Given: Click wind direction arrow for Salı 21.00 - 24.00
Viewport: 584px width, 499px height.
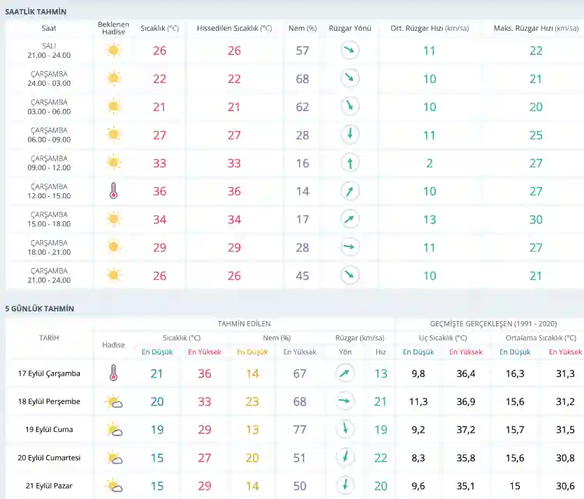Looking at the screenshot, I should pyautogui.click(x=350, y=51).
